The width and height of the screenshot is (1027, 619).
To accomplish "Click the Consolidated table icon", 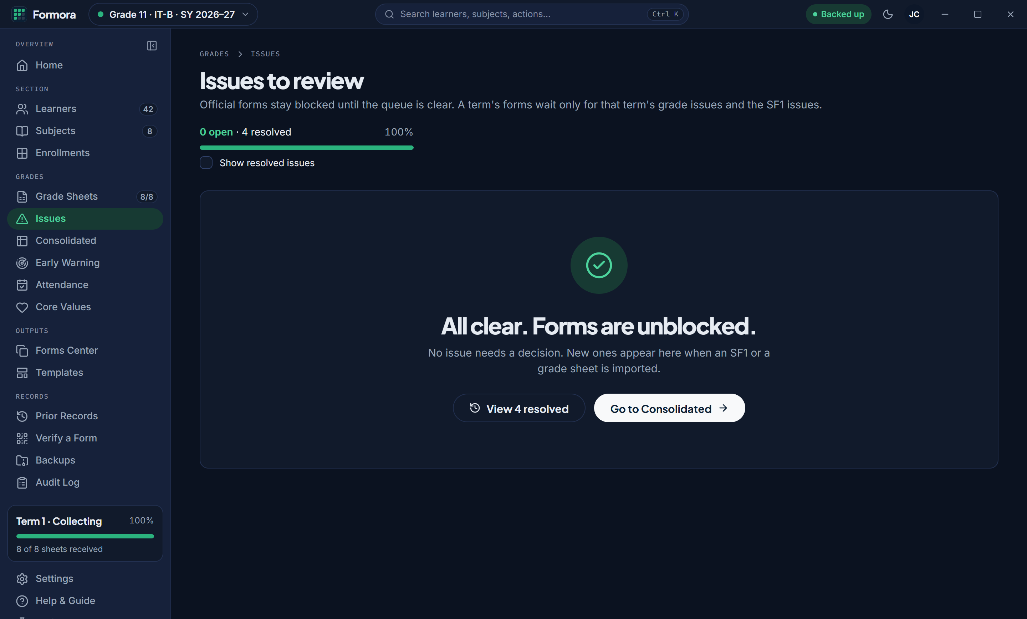I will tap(22, 241).
